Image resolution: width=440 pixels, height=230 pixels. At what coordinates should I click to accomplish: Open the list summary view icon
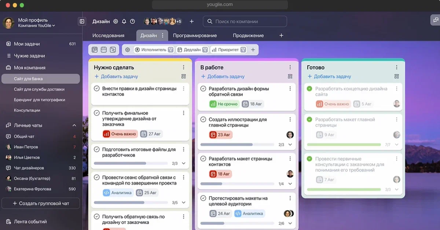(x=112, y=49)
